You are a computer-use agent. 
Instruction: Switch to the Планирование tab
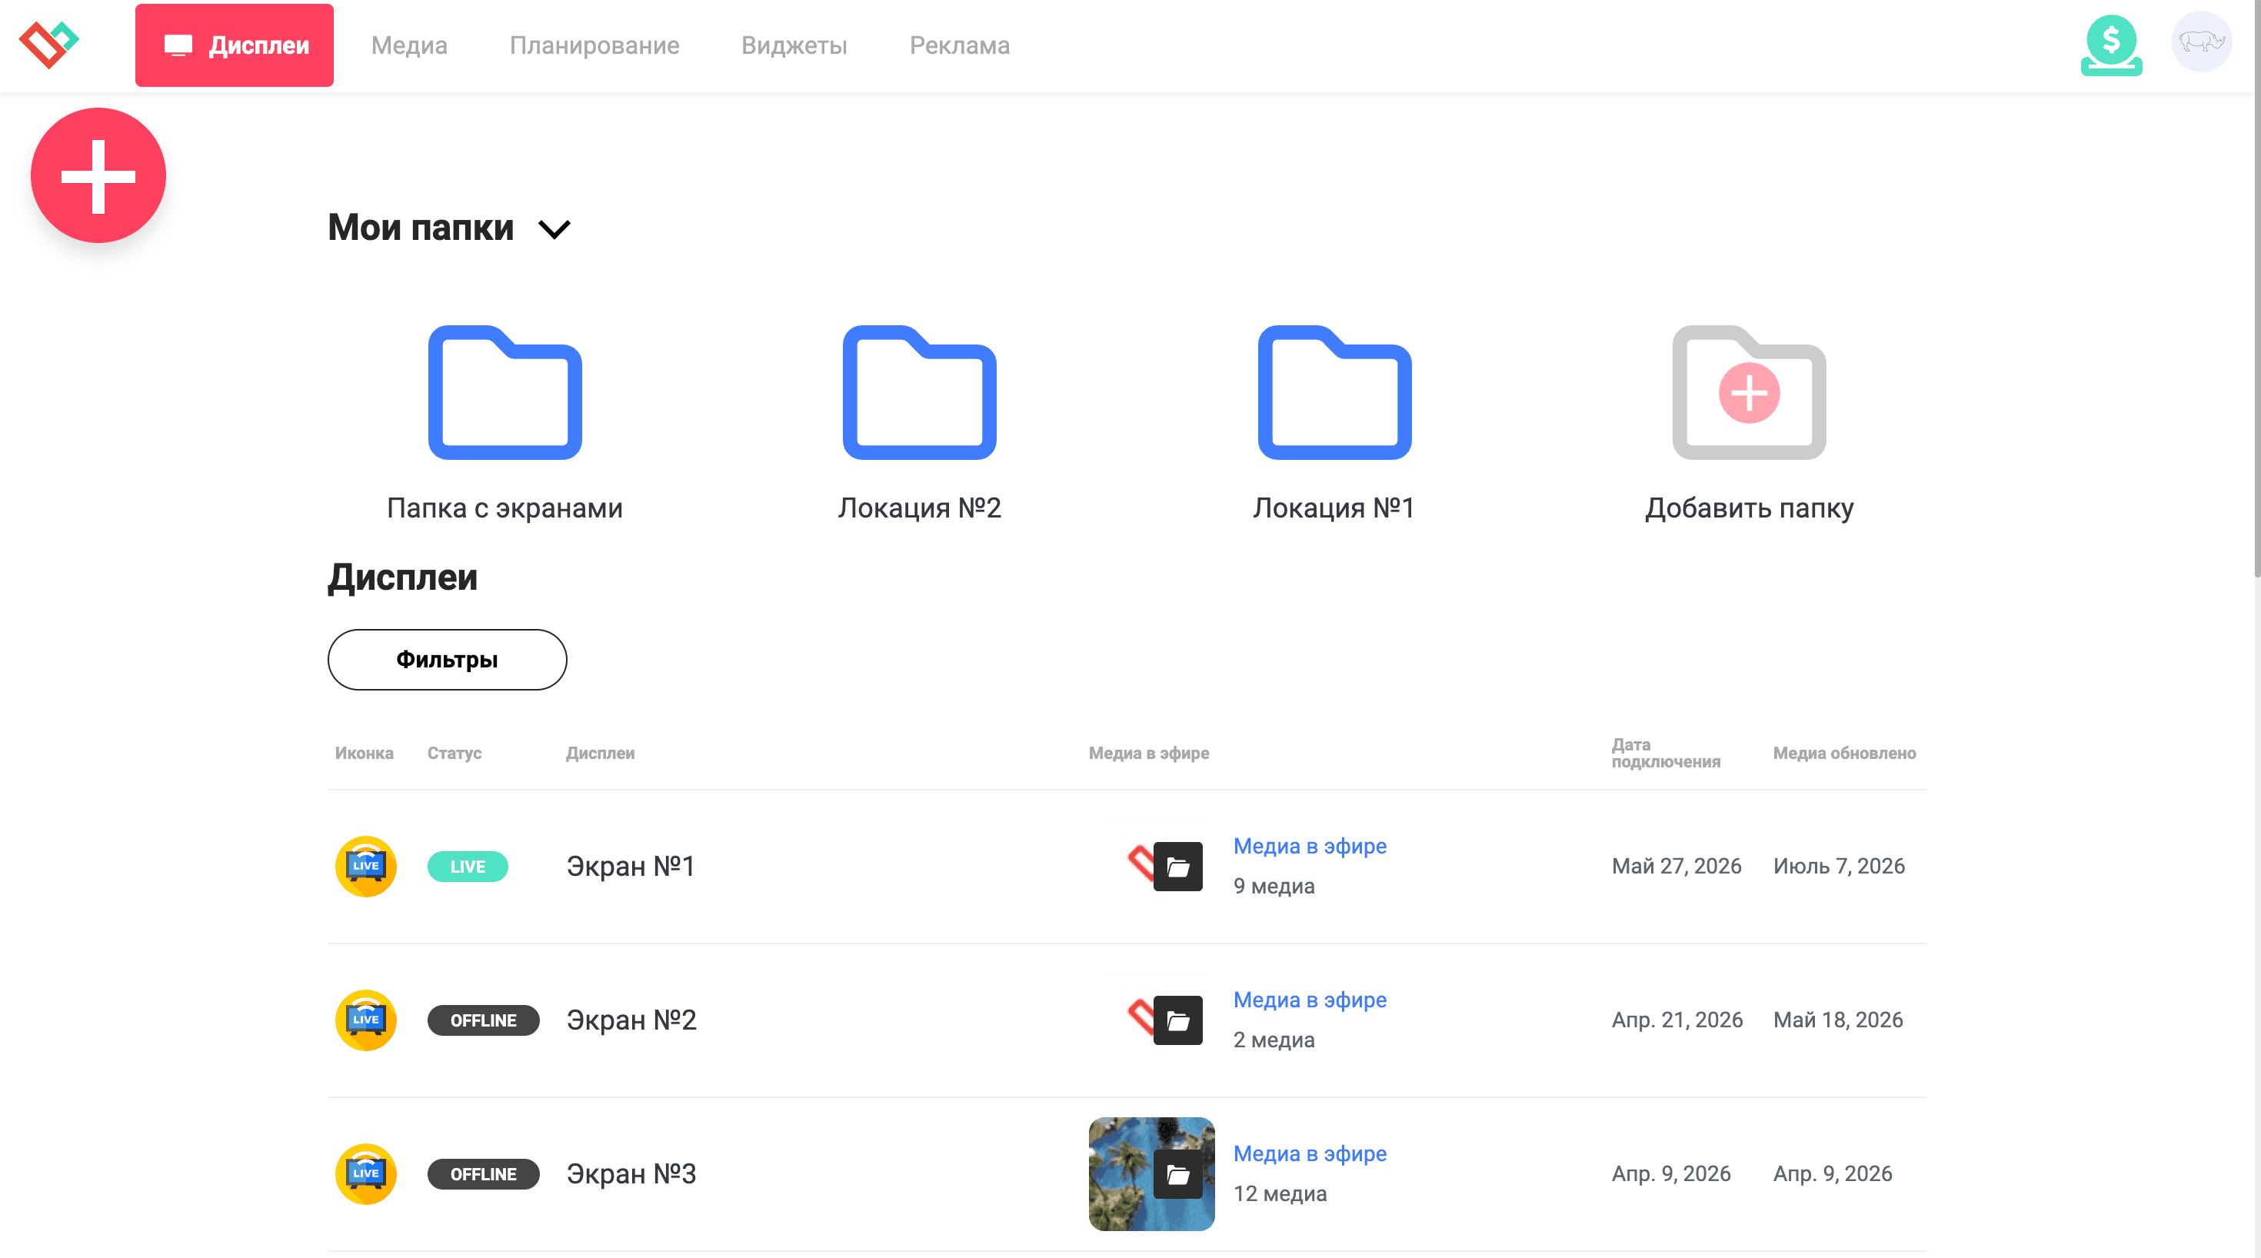[x=594, y=45]
